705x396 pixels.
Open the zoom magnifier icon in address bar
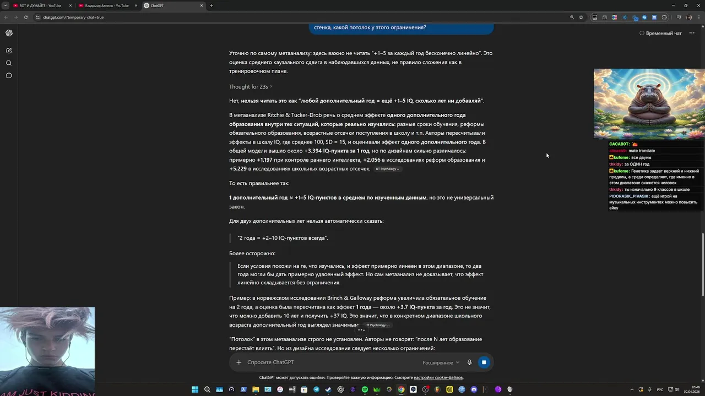point(572,17)
